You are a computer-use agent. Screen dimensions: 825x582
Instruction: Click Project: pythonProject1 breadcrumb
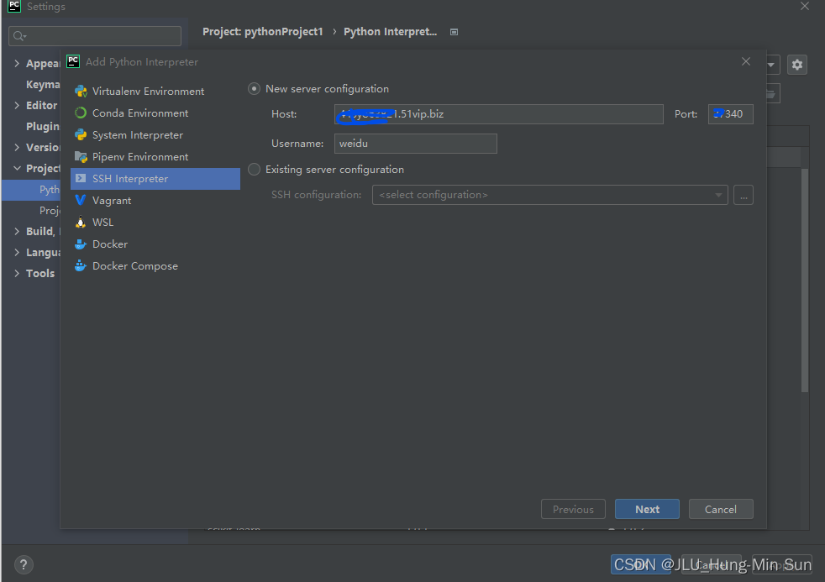[263, 32]
